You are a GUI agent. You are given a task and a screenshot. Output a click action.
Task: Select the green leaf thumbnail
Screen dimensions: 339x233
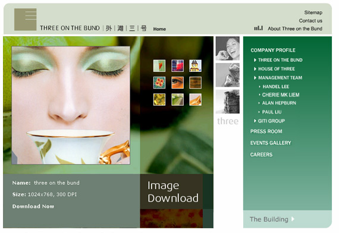pyautogui.click(x=177, y=99)
